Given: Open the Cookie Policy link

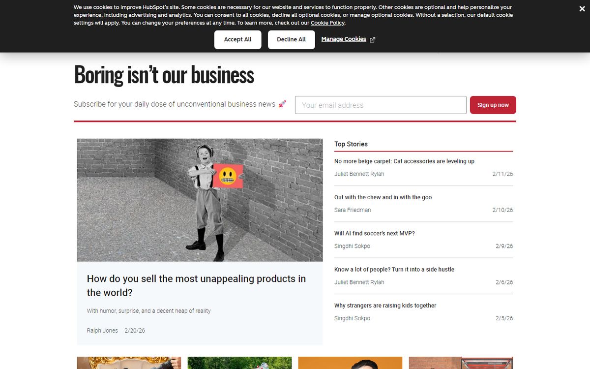Looking at the screenshot, I should click(x=327, y=23).
